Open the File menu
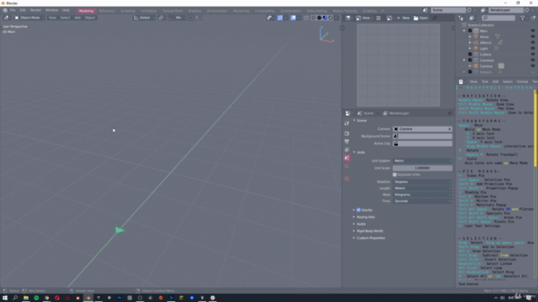This screenshot has width=538, height=302. click(x=13, y=10)
